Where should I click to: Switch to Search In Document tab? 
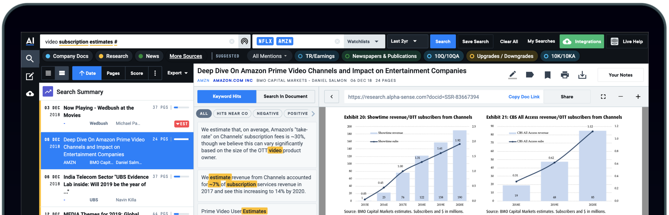click(x=285, y=96)
